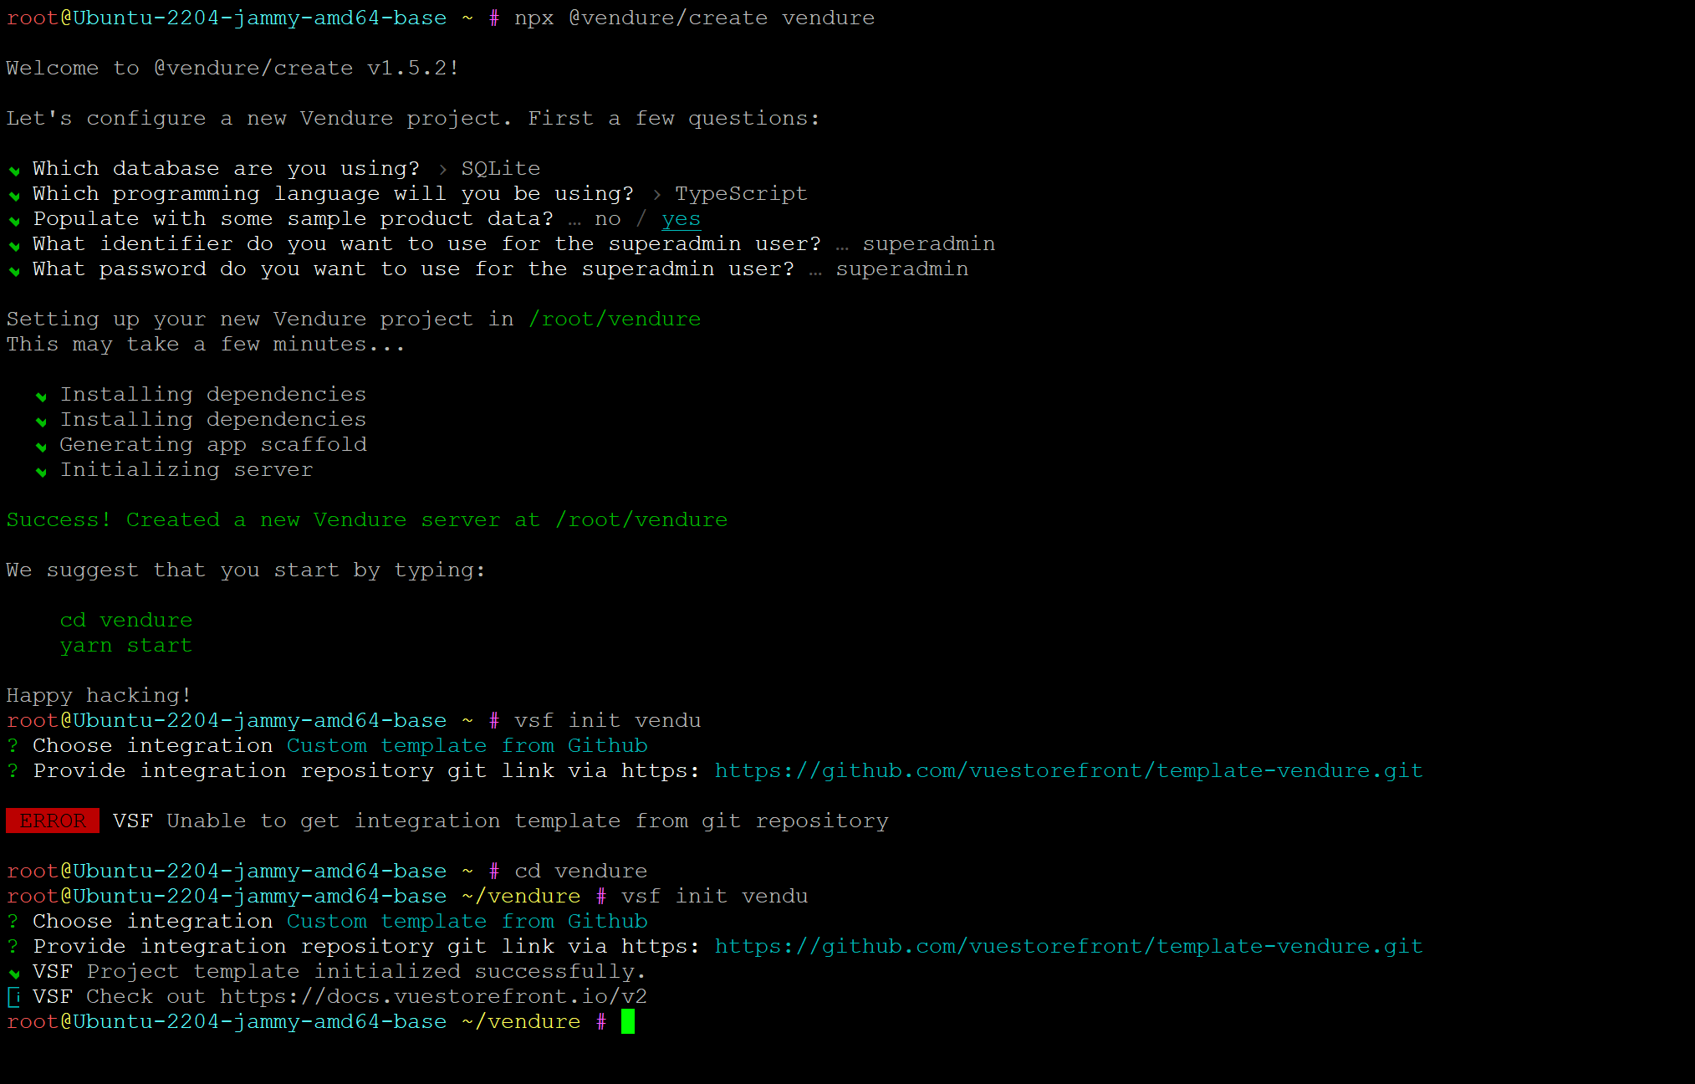Click the last template-vendure.git GitHub URL
The image size is (1695, 1084).
pyautogui.click(x=1068, y=946)
